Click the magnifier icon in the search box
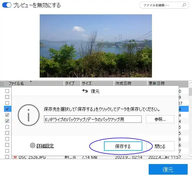Screen dimensions: 192x176 (184, 5)
